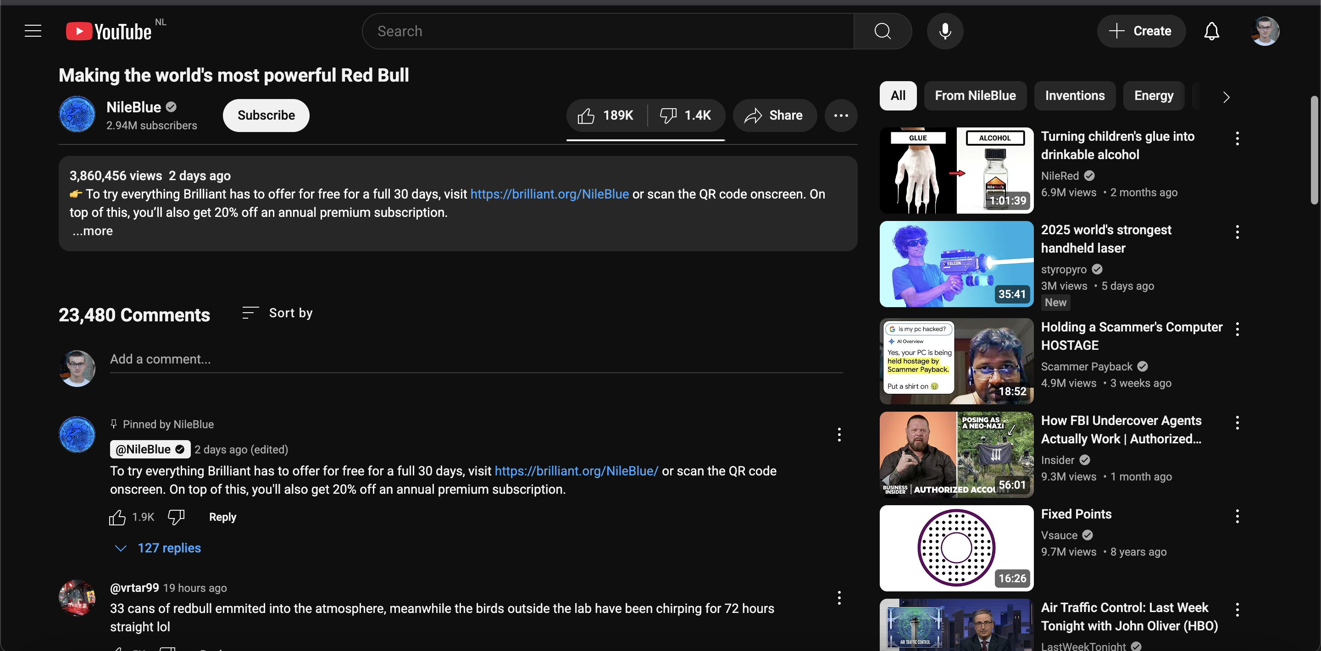Screen dimensions: 1321x651
Task: Open '2025 world's strongest handheld laser' title
Action: pos(1106,239)
